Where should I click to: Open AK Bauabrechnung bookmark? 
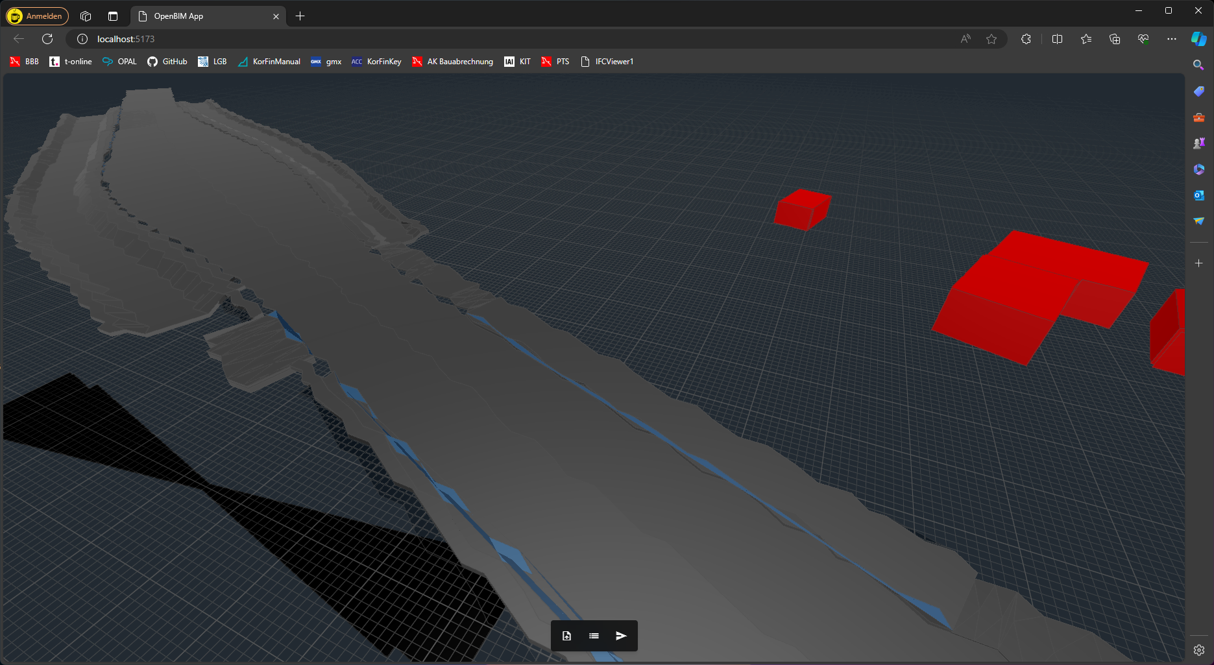pos(452,62)
